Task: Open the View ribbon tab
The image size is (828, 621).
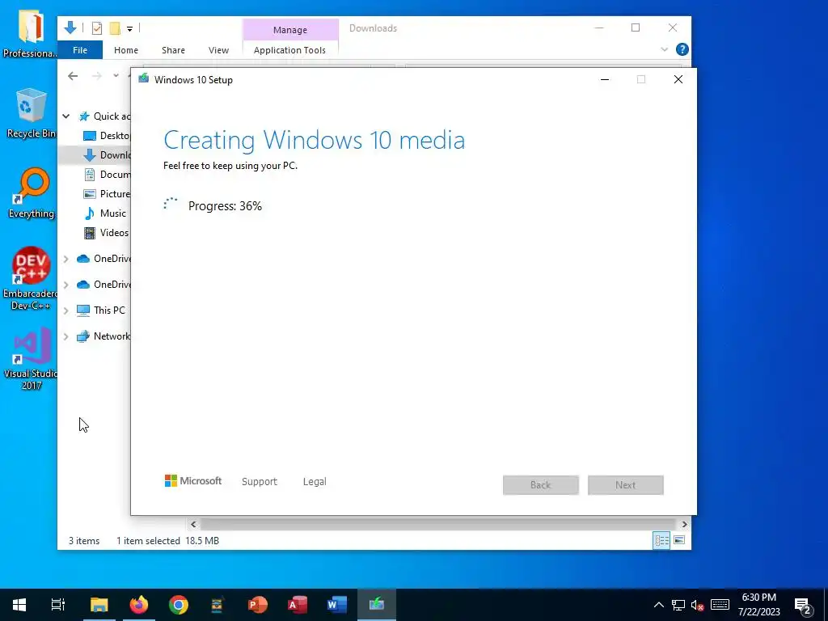Action: [218, 50]
